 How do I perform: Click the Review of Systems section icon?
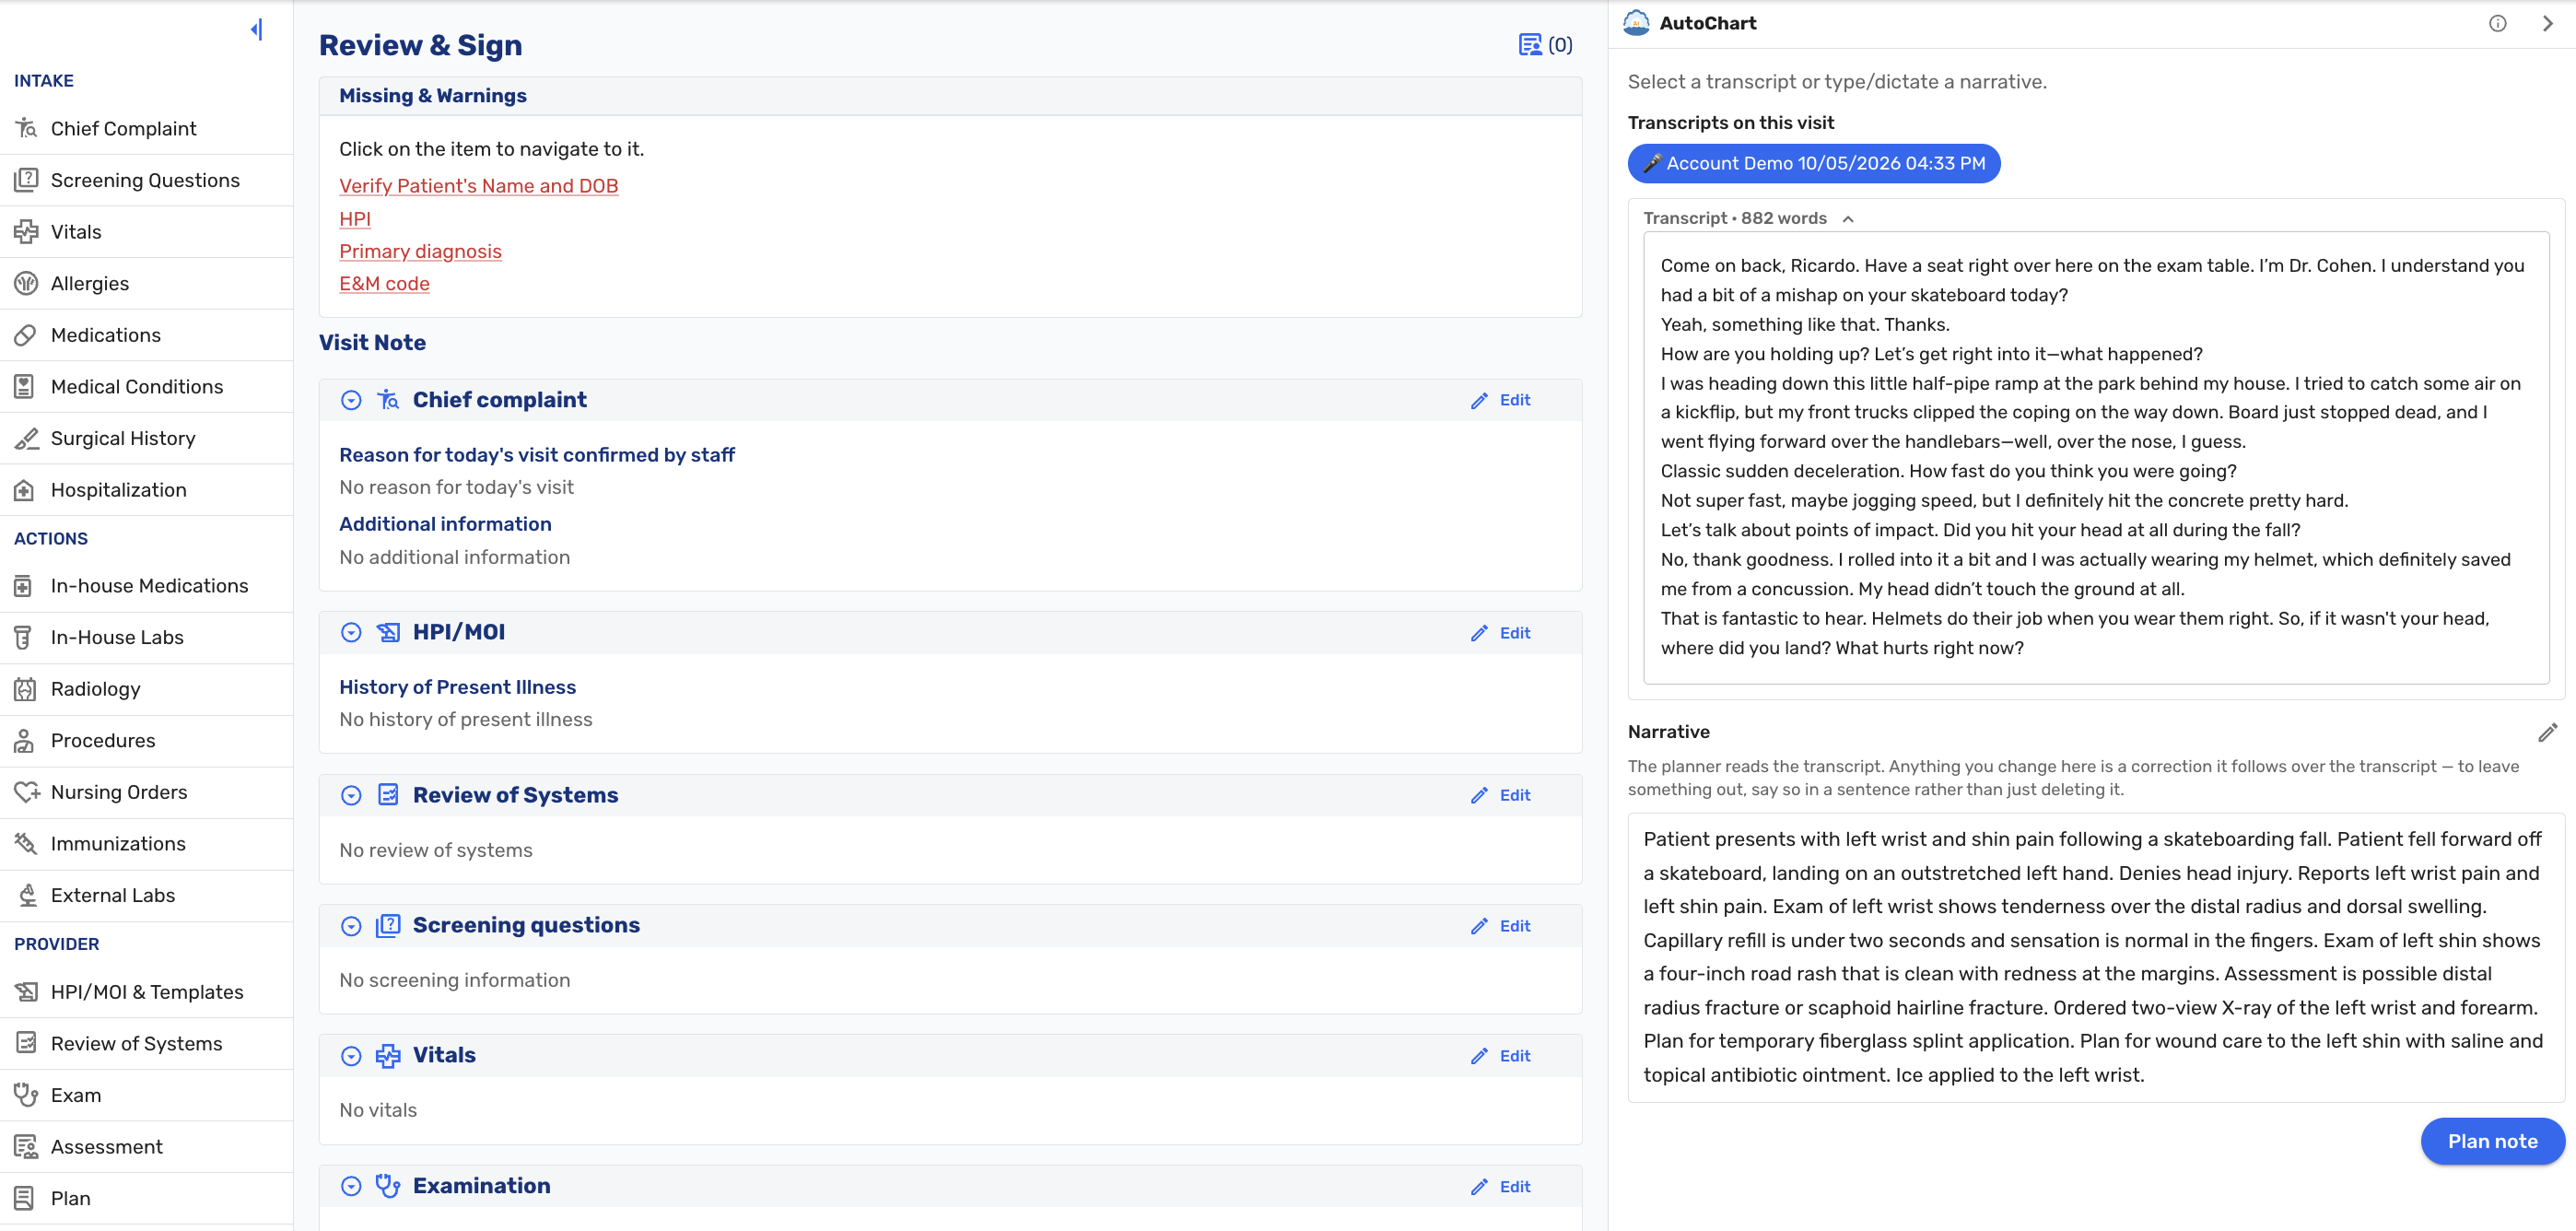[x=388, y=795]
